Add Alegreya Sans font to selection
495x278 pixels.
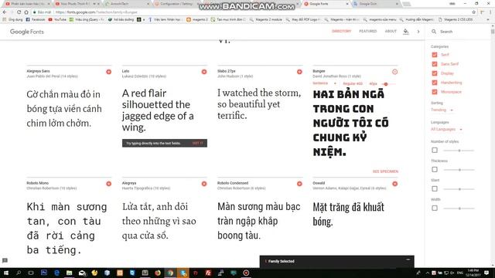(108, 72)
